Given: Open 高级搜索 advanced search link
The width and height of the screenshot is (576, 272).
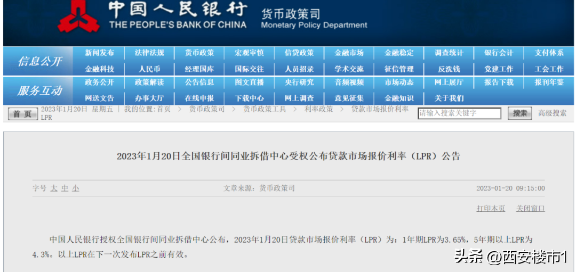Looking at the screenshot, I should click(x=553, y=113).
